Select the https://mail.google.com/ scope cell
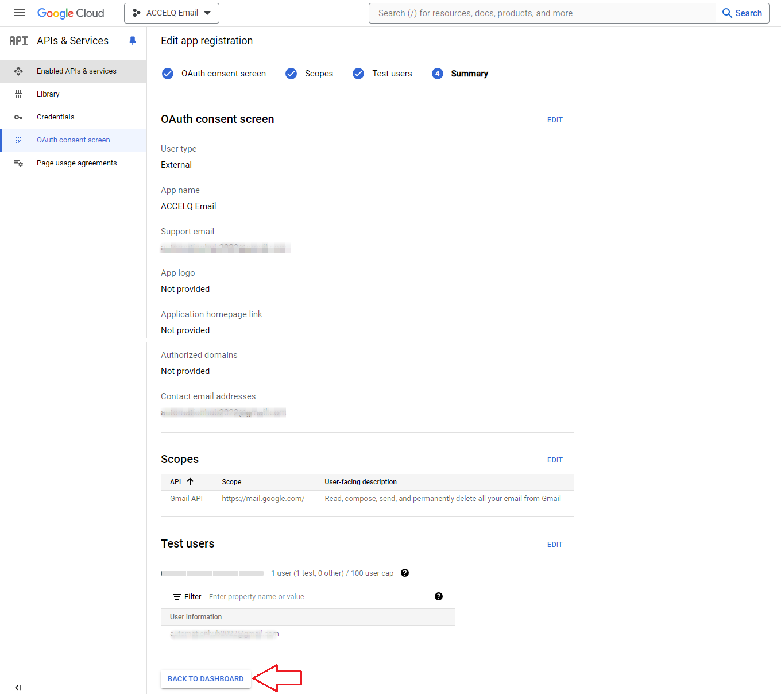This screenshot has height=694, width=781. click(263, 499)
